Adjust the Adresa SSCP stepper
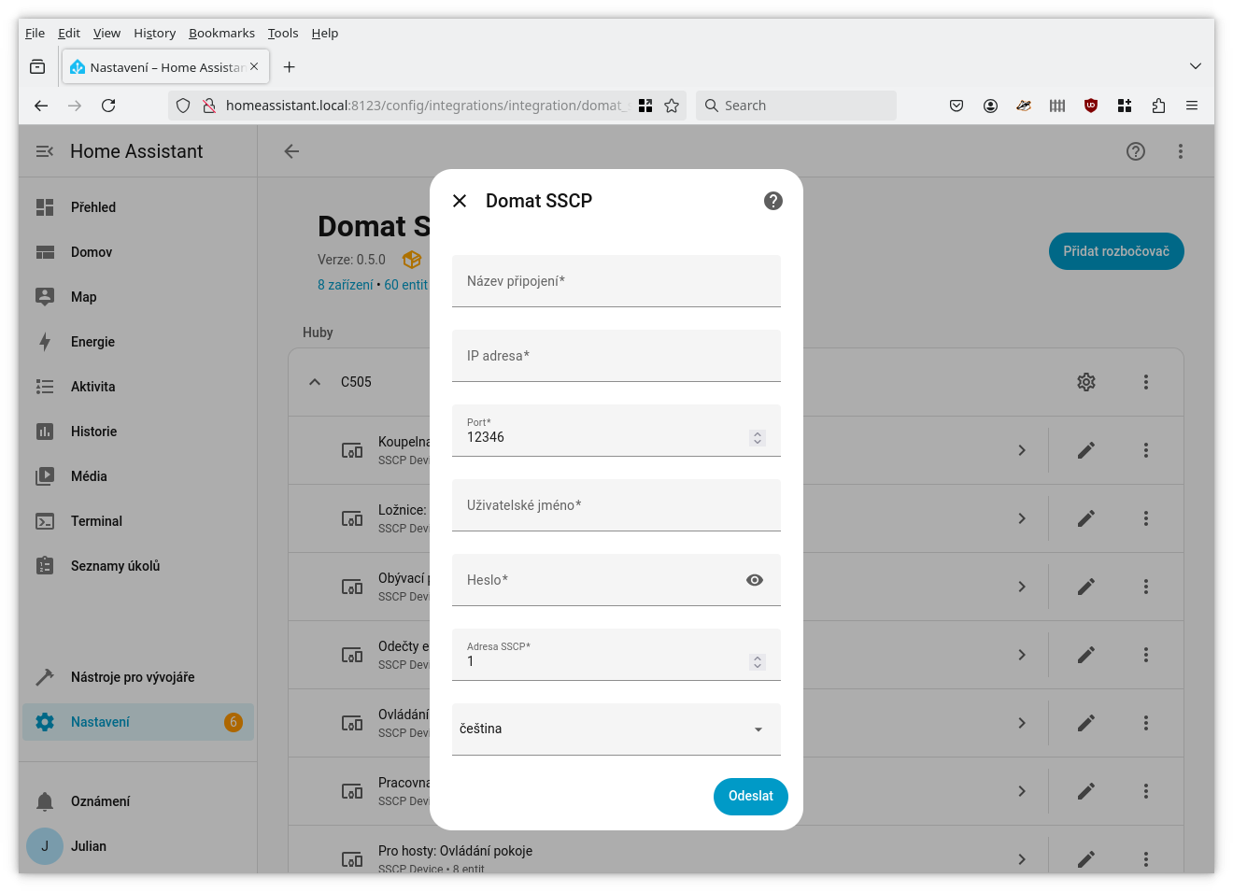Image resolution: width=1233 pixels, height=892 pixels. (758, 661)
